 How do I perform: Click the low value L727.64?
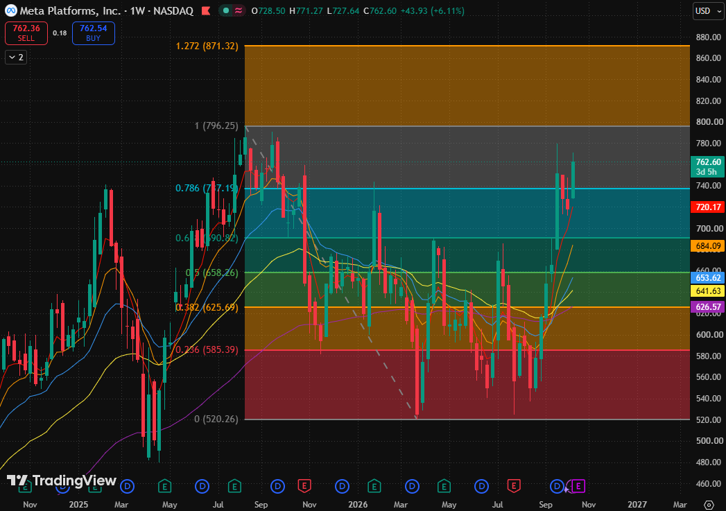343,10
